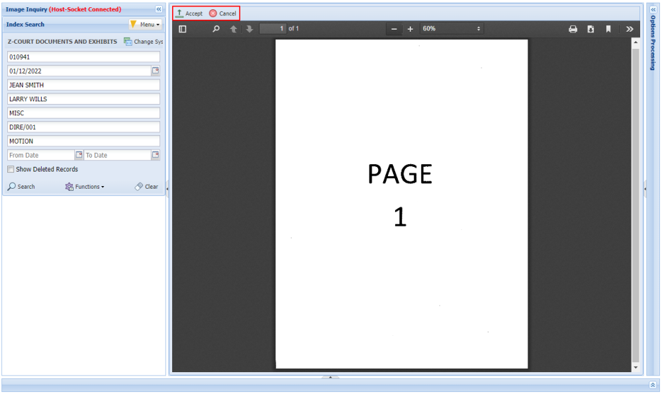The height and width of the screenshot is (394, 662).
Task: Open the current view bookmark tool
Action: [608, 29]
